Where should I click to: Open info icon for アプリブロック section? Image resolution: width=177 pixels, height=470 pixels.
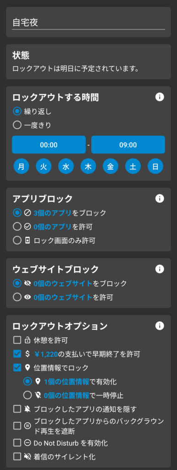click(x=160, y=198)
